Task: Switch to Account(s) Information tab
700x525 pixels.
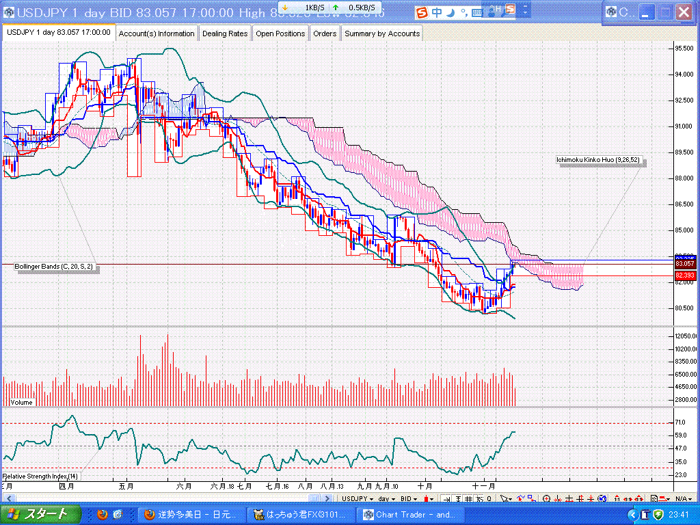Action: [x=157, y=33]
